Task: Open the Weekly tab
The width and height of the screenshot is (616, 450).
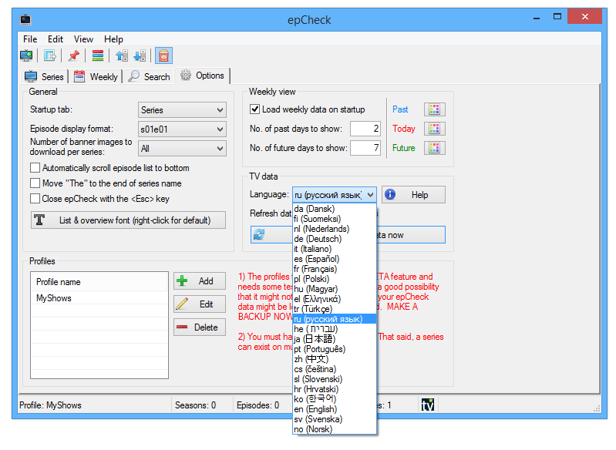Action: (x=96, y=76)
